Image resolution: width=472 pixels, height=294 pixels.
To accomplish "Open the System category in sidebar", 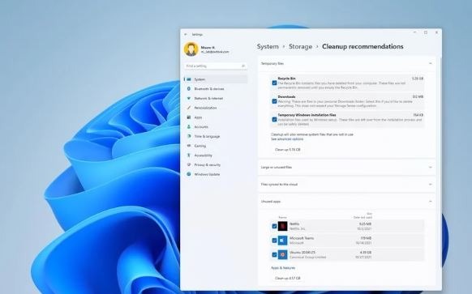I will point(216,79).
